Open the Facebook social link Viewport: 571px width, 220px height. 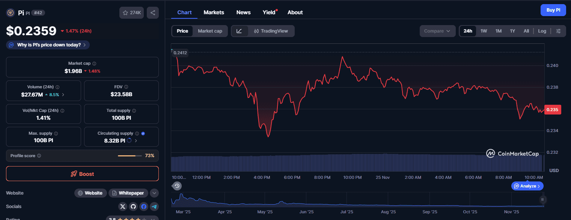[x=144, y=207]
